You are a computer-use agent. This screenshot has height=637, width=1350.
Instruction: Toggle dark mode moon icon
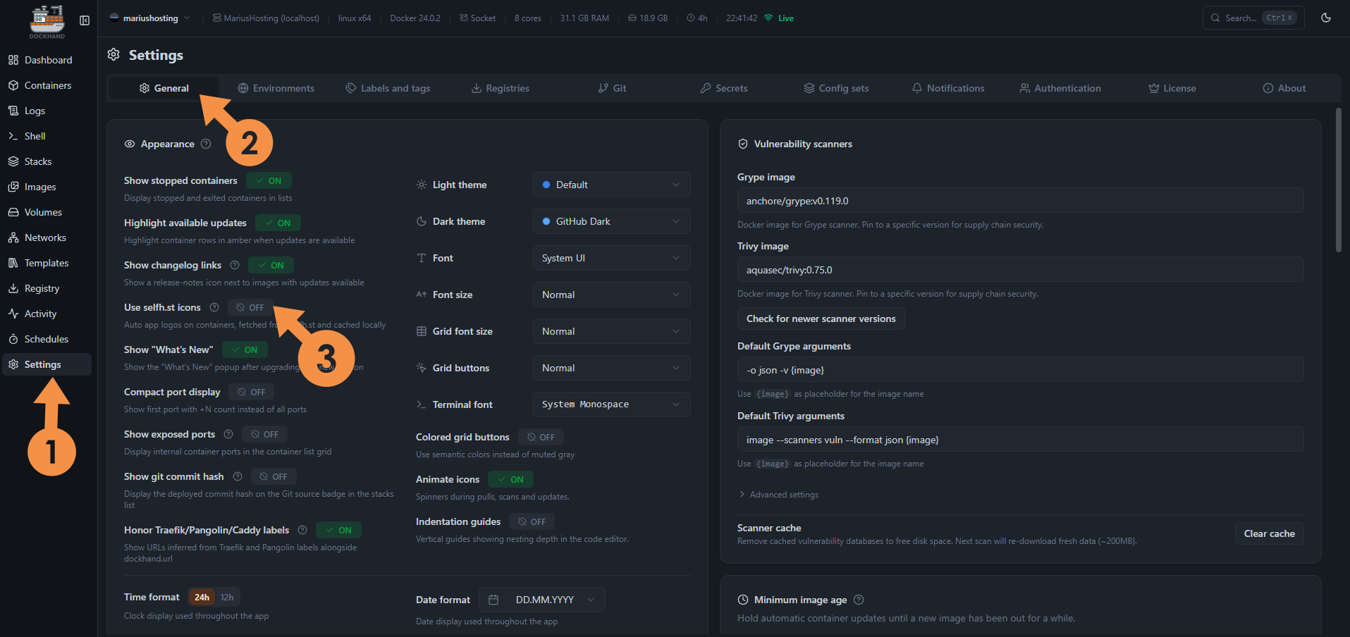(1326, 18)
